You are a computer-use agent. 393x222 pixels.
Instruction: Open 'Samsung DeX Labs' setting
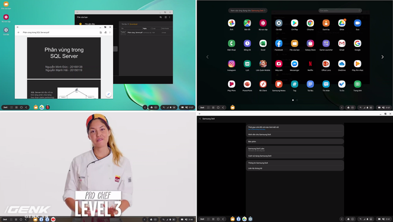click(295, 149)
